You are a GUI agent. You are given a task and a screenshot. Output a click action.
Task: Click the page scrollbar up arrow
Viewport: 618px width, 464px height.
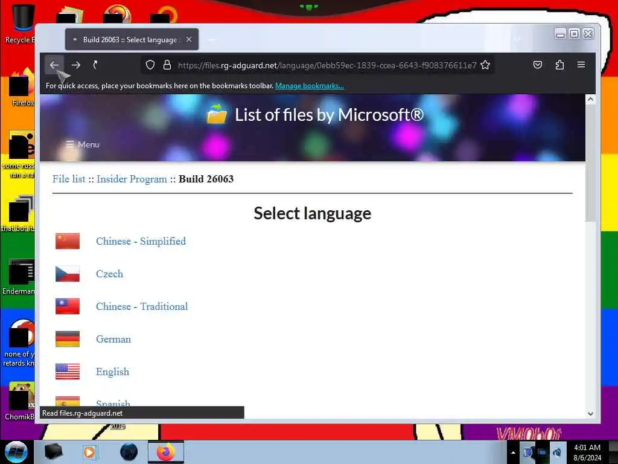(x=590, y=100)
